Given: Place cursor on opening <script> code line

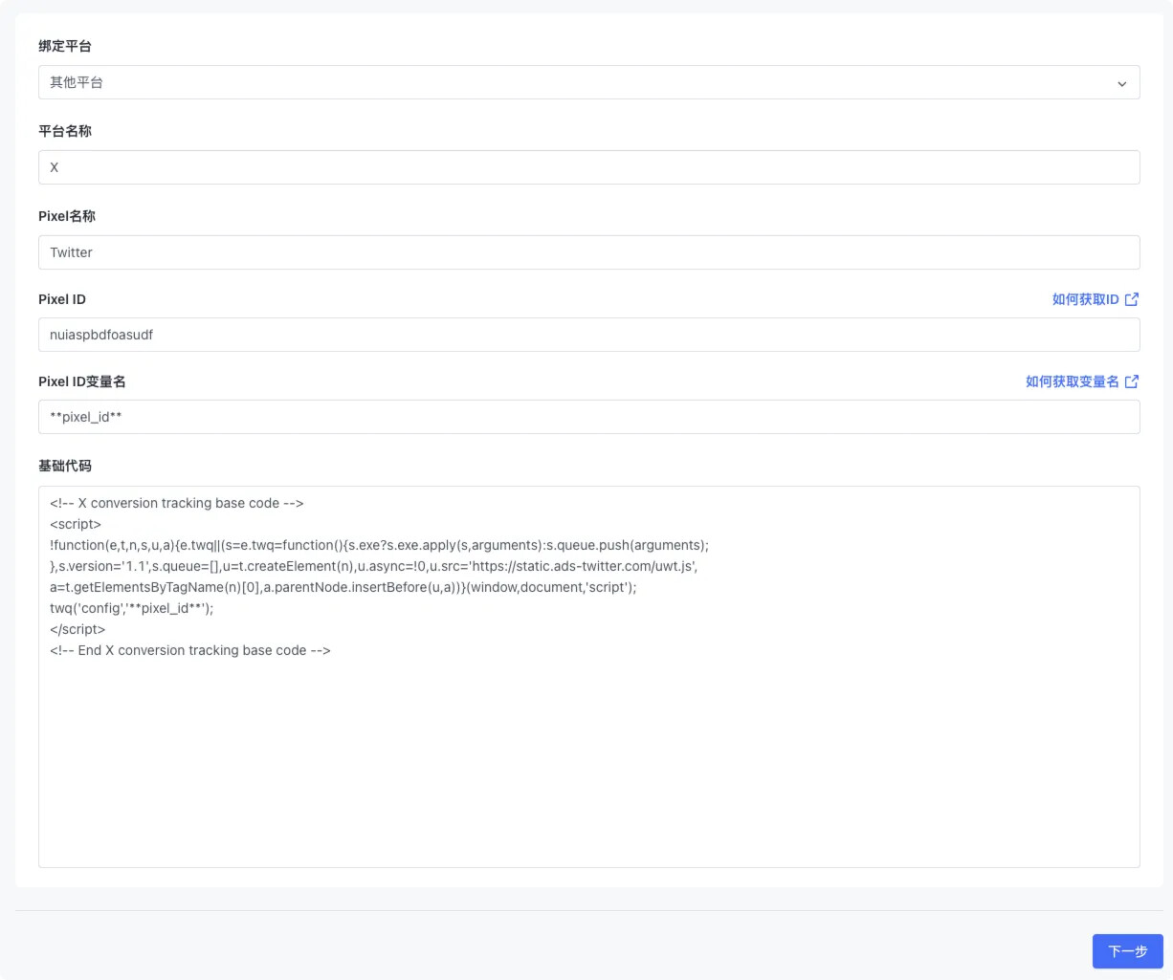Looking at the screenshot, I should (76, 524).
